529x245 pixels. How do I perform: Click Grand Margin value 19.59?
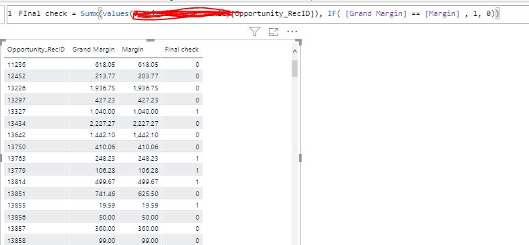107,206
